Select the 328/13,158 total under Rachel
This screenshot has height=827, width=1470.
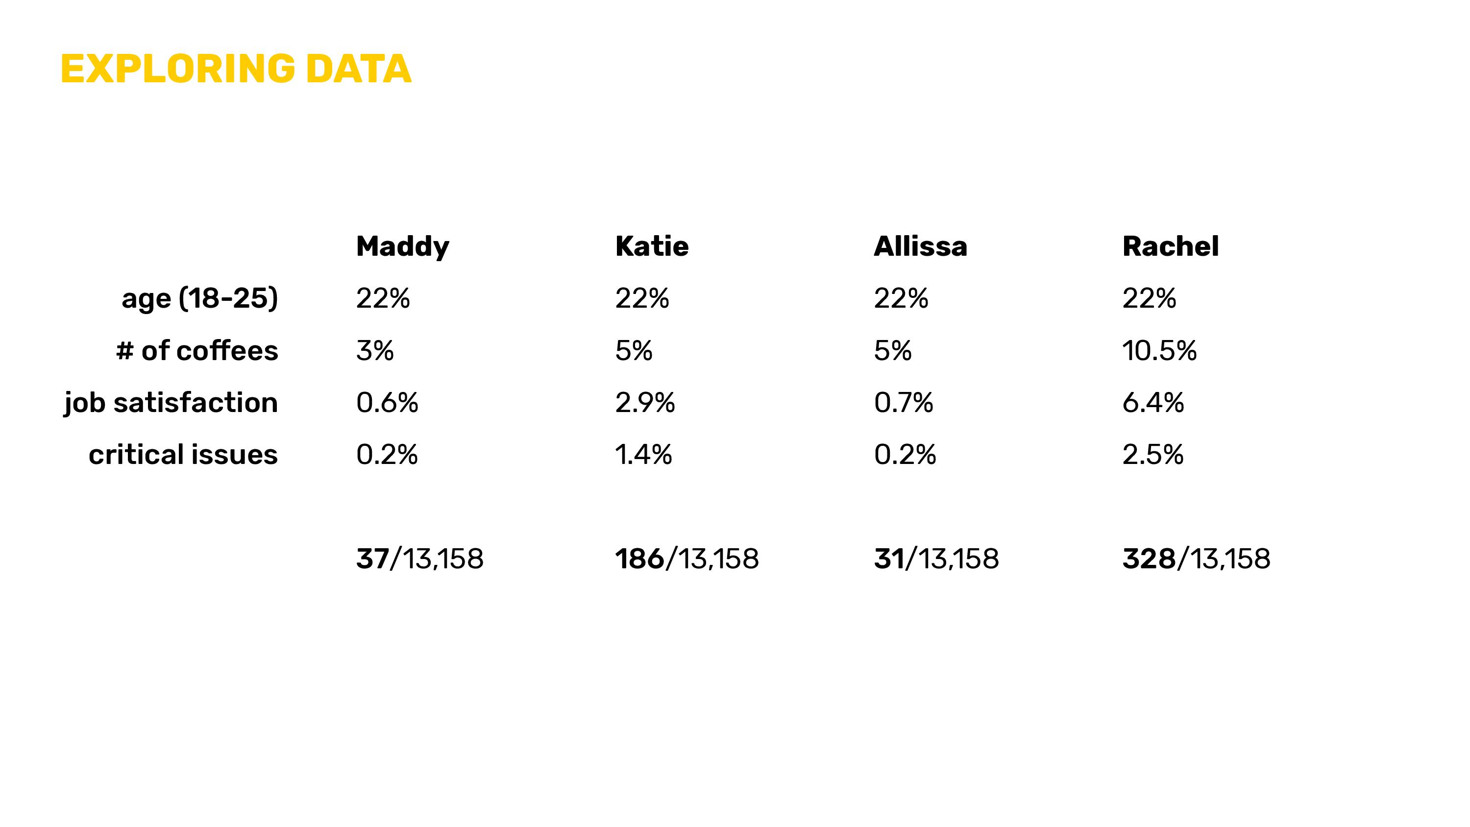[x=1196, y=559]
